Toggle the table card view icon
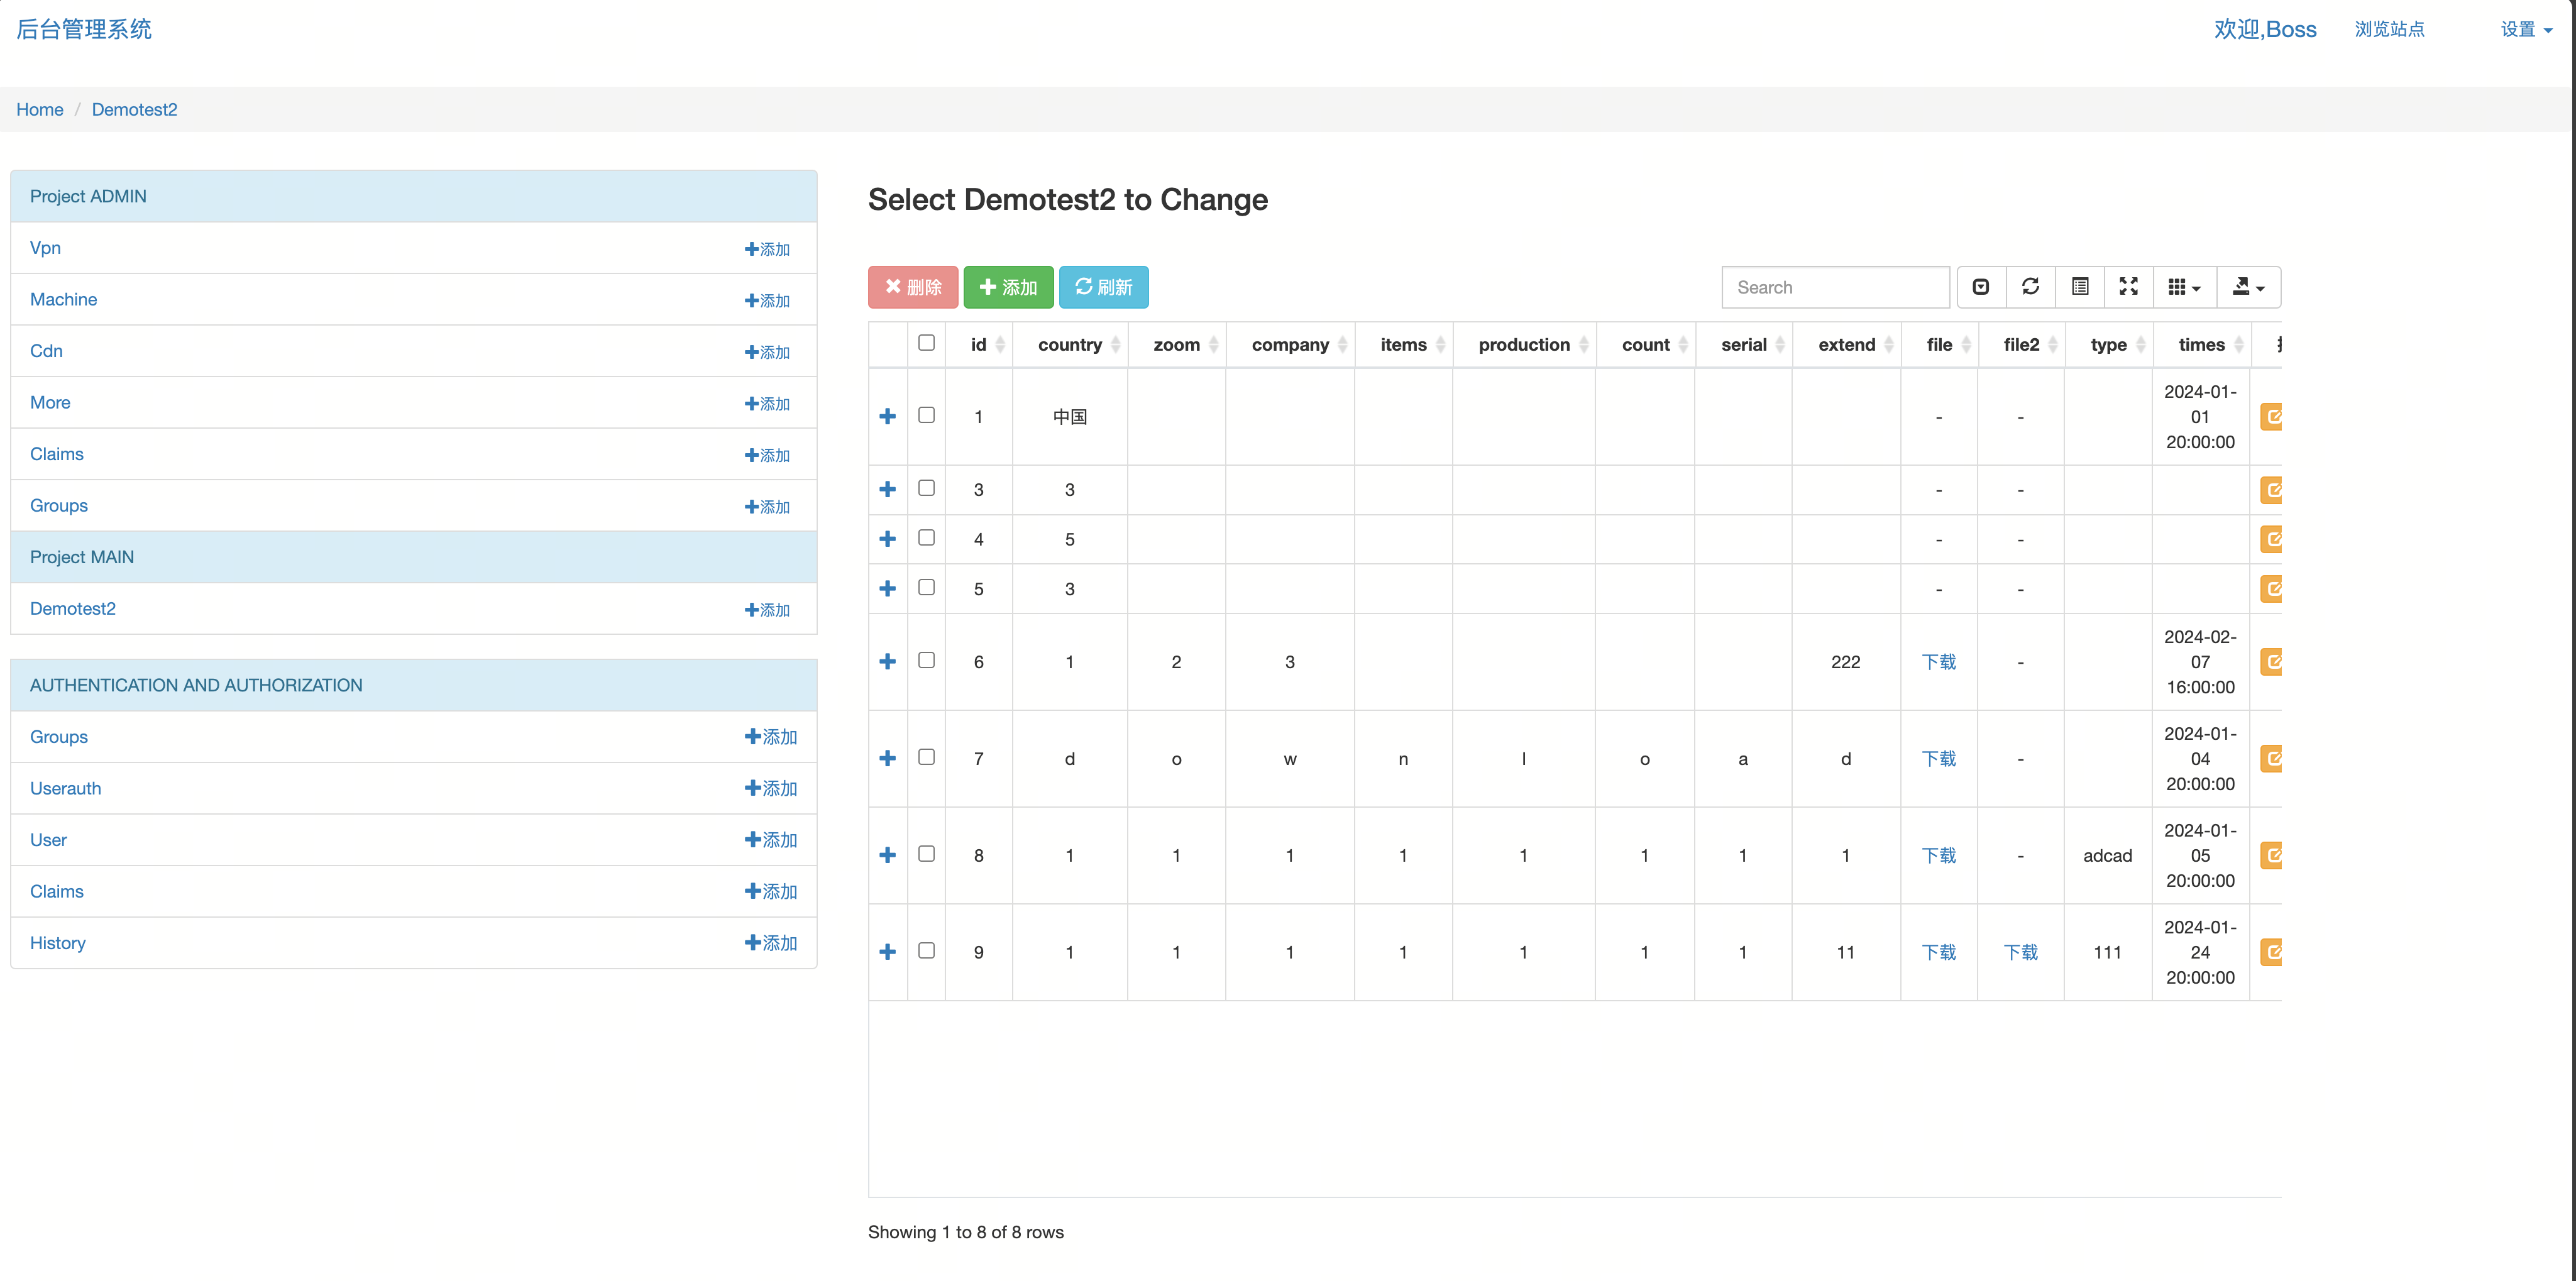Screen dimensions: 2576x1281 [x=2080, y=287]
